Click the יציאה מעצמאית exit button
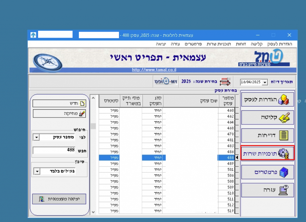 [59, 199]
